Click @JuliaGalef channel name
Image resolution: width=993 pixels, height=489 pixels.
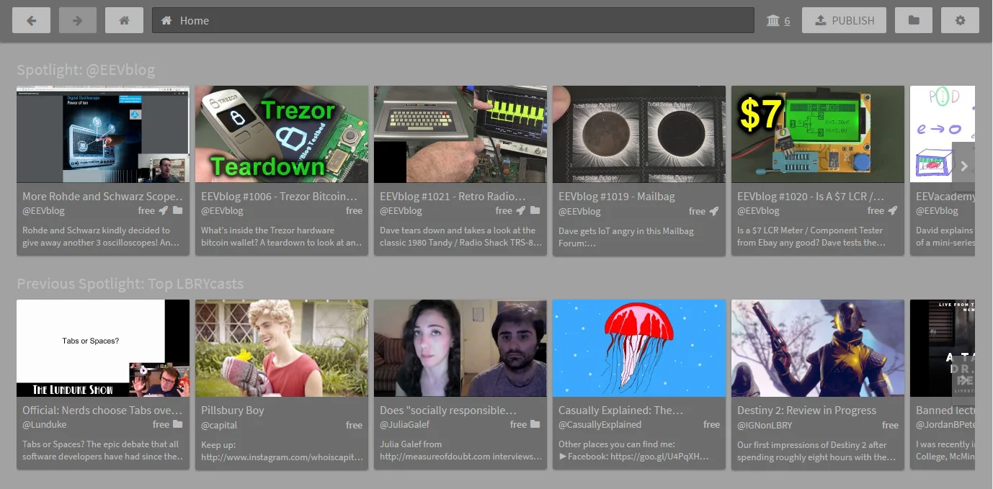pos(404,425)
